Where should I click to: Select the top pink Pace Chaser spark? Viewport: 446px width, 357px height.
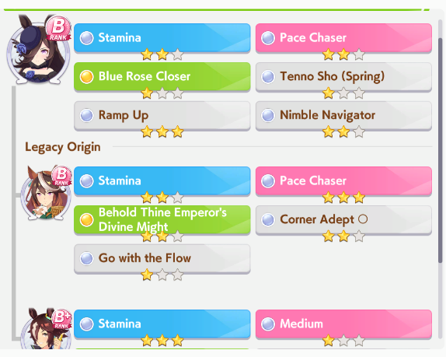click(343, 38)
